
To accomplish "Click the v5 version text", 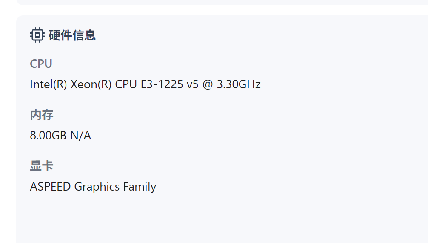I will coord(192,84).
